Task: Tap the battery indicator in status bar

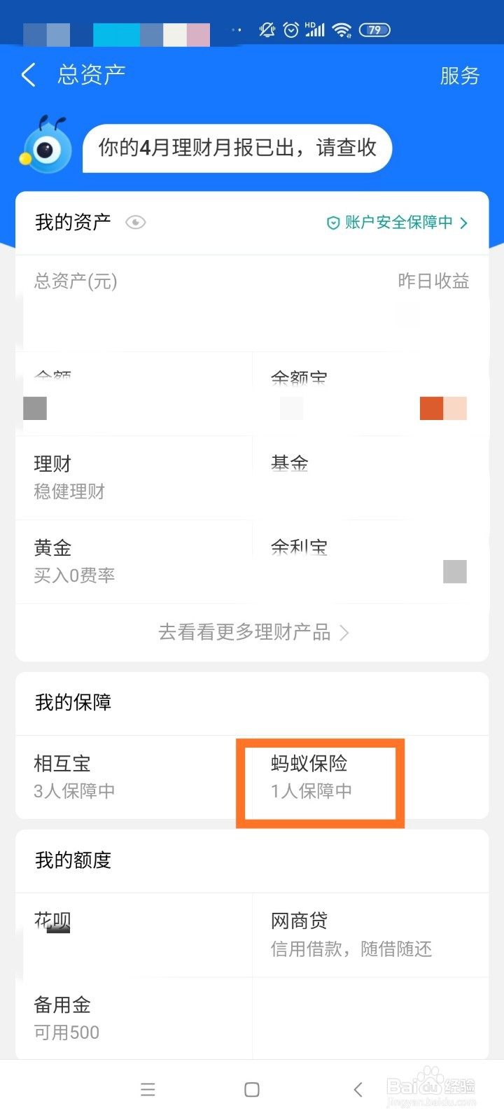Action: click(374, 29)
